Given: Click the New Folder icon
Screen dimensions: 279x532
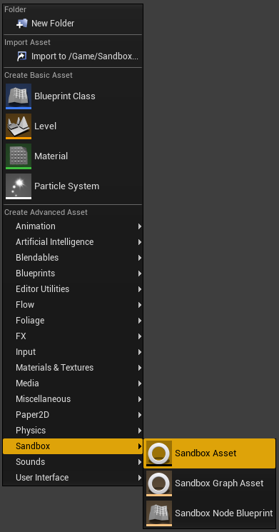Looking at the screenshot, I should [x=21, y=24].
